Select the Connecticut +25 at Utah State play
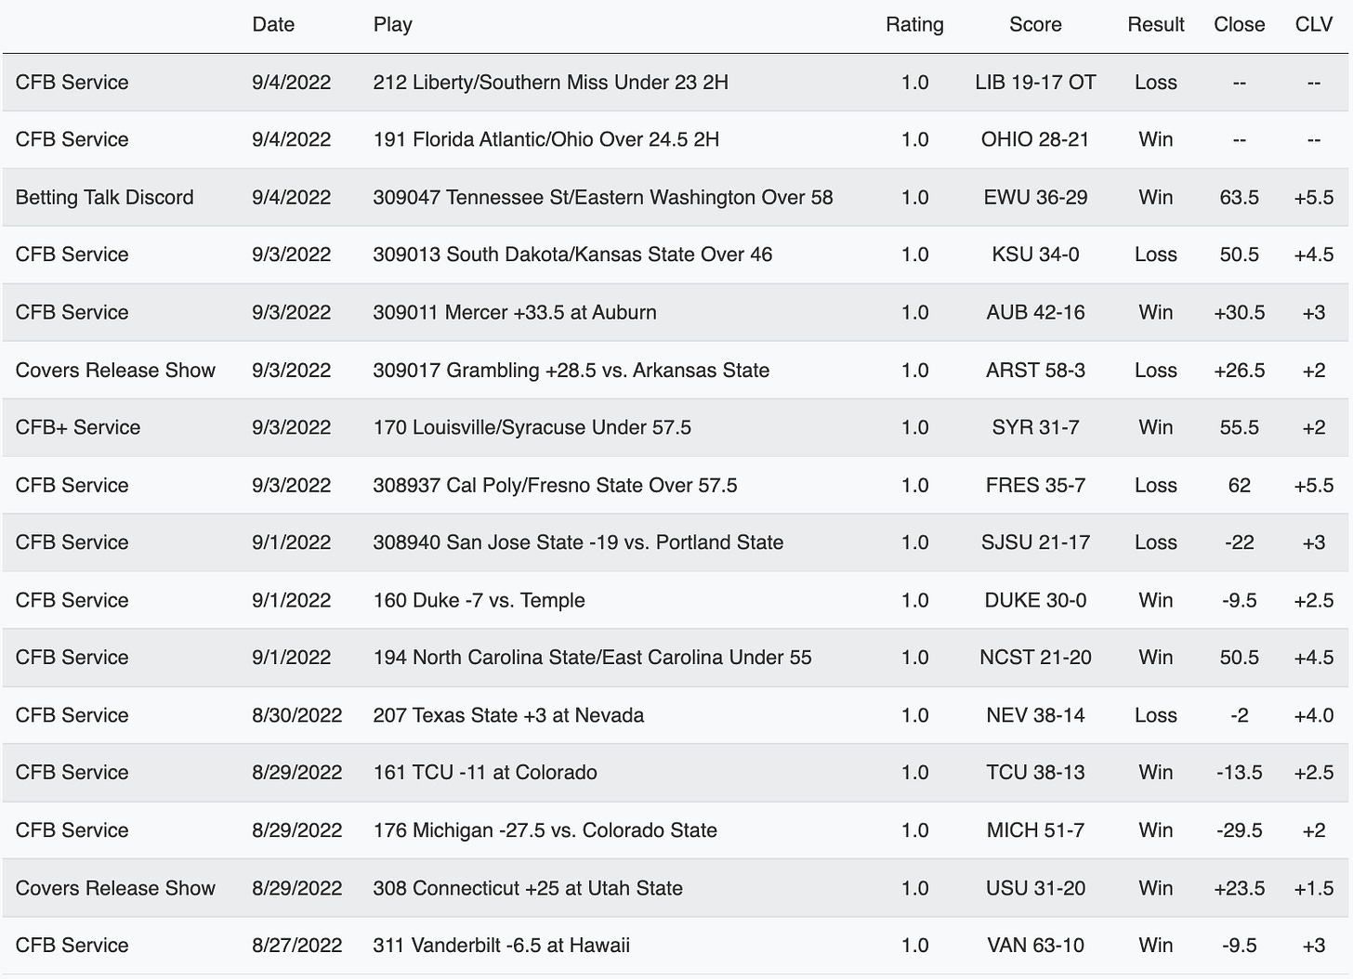 (x=528, y=889)
